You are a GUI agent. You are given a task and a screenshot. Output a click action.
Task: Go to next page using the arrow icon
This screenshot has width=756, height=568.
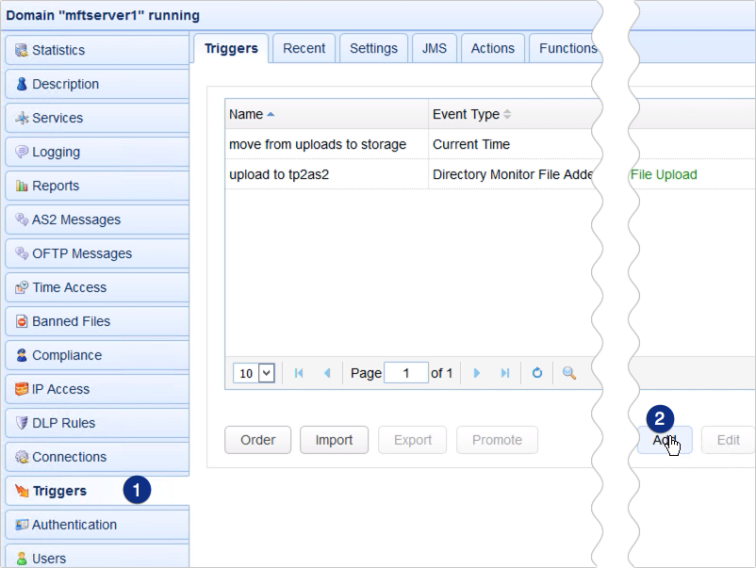[477, 373]
